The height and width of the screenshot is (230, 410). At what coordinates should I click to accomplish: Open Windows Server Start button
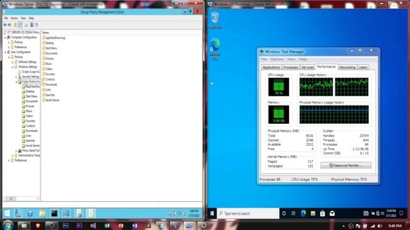[x=7, y=213]
